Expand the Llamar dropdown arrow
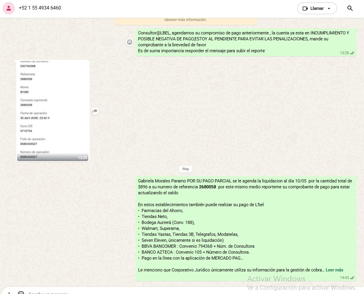The height and width of the screenshot is (294, 364). pyautogui.click(x=329, y=9)
